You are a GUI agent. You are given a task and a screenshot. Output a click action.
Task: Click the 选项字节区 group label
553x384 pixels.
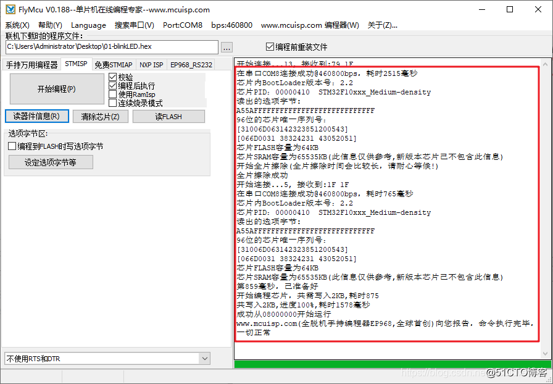[28, 133]
